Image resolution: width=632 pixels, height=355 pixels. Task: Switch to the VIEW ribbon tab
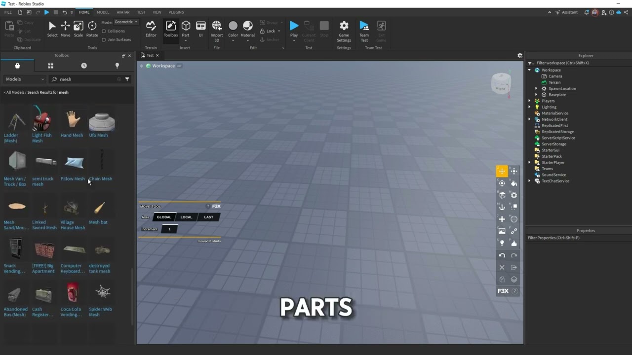pyautogui.click(x=157, y=12)
